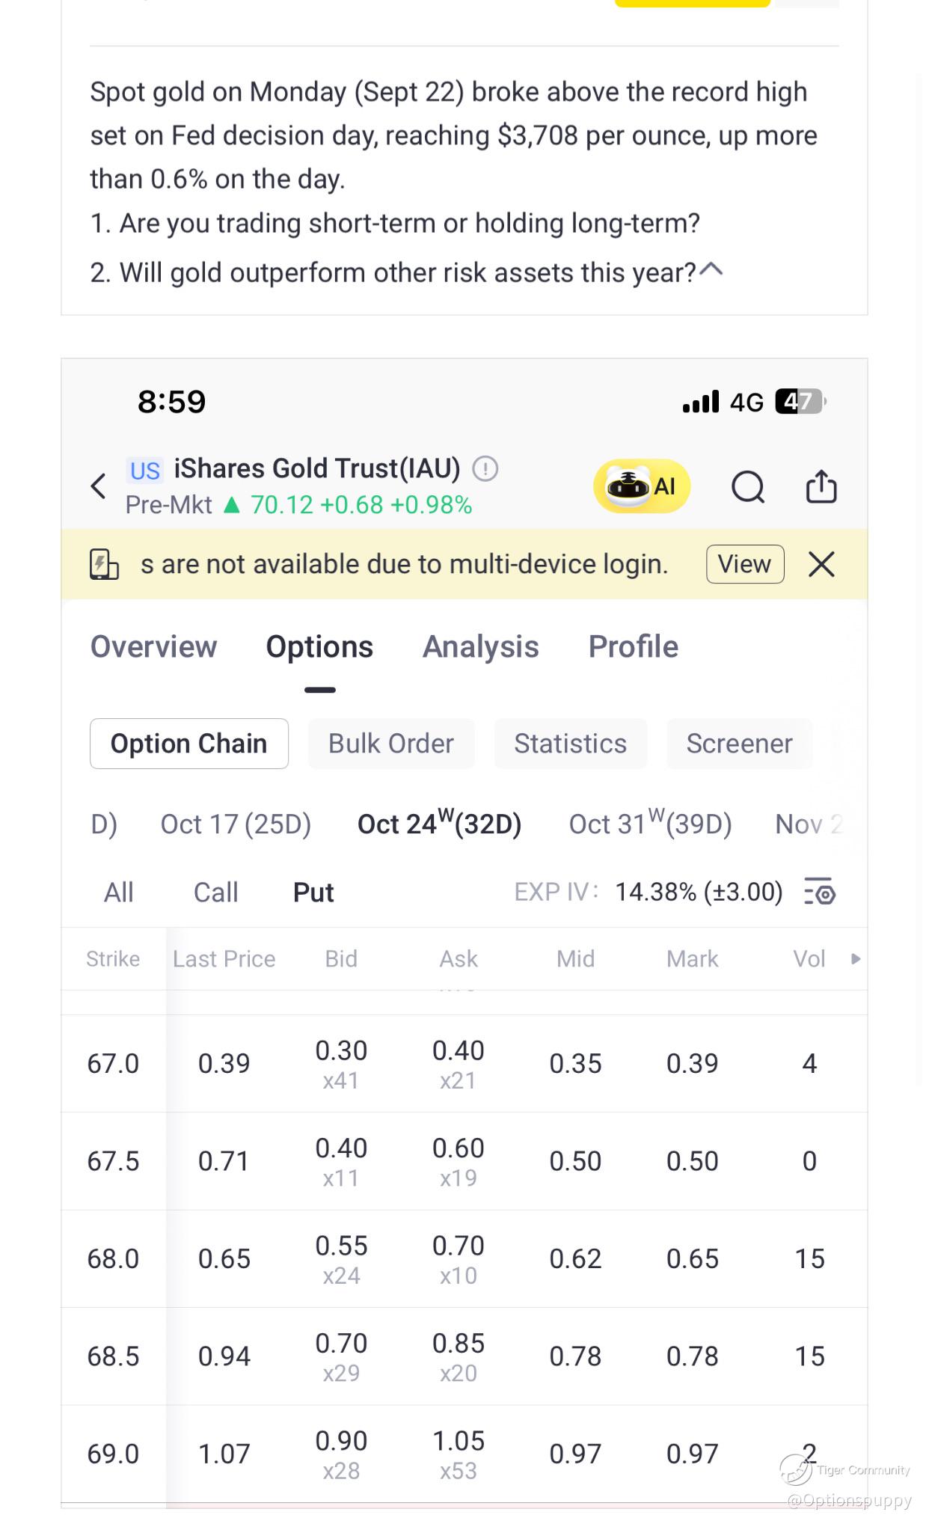Open the Screener section
Viewport: 929px width, 1521px height.
[739, 744]
